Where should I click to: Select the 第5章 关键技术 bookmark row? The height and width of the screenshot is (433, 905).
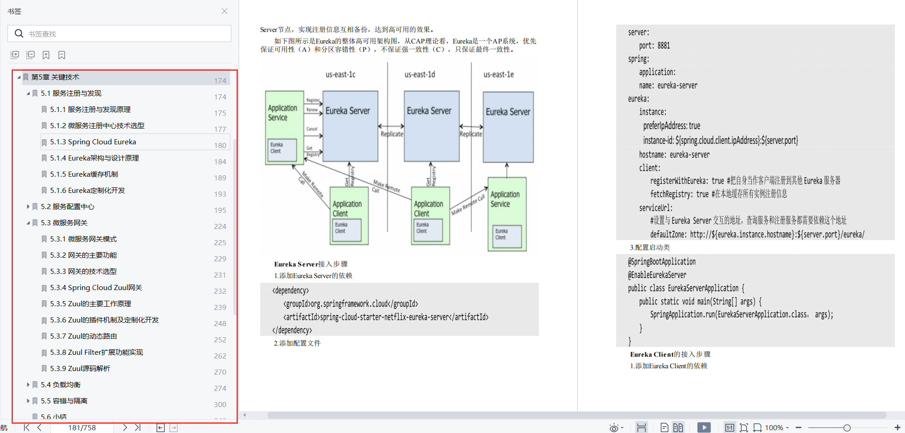point(125,77)
